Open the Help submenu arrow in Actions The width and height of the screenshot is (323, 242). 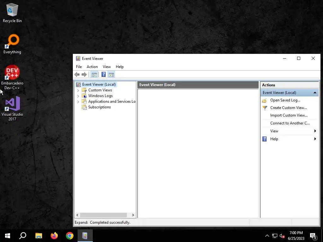pyautogui.click(x=315, y=139)
